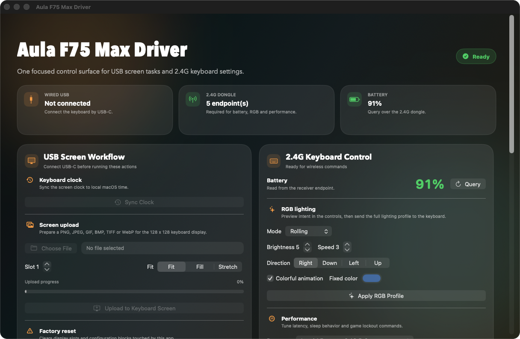Click the Choose File button
Image resolution: width=520 pixels, height=339 pixels.
click(x=51, y=248)
